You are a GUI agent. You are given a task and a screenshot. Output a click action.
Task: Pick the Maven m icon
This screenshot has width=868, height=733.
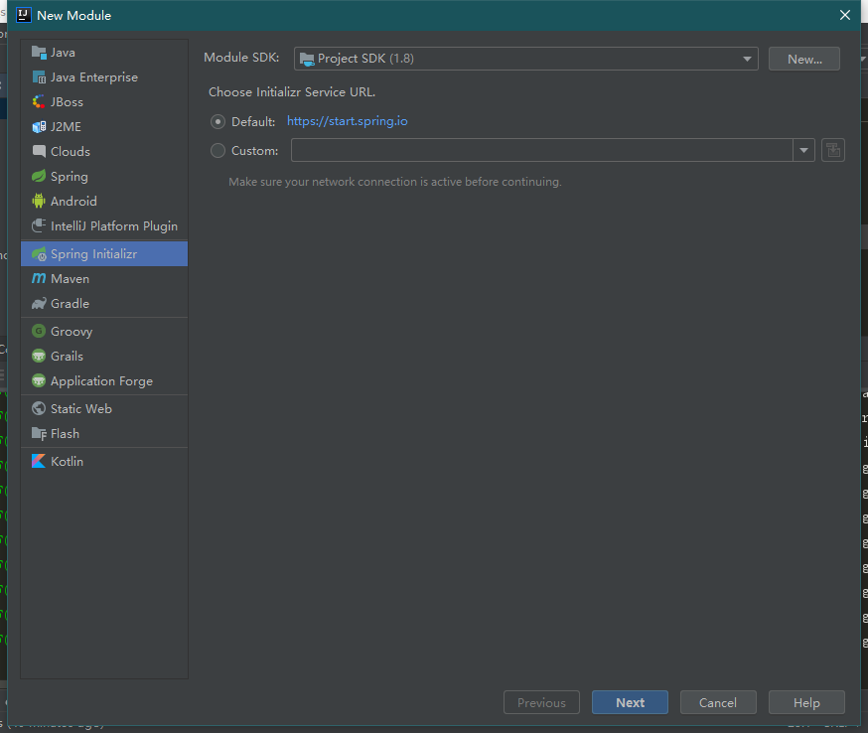point(39,278)
